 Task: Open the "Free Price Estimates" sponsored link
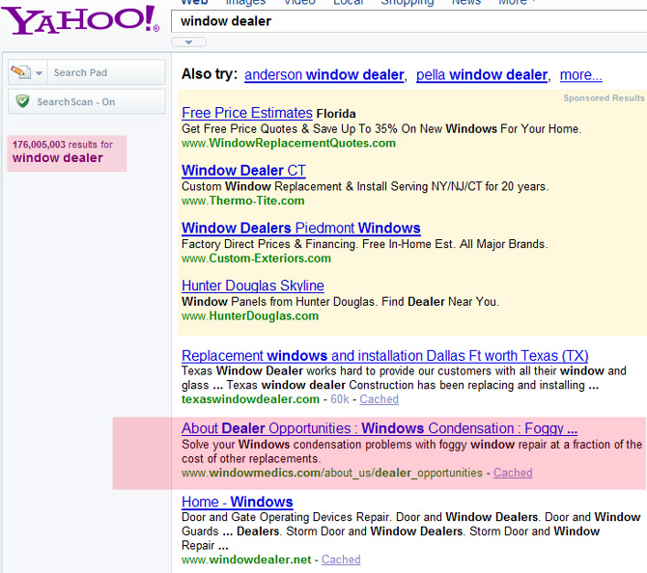coord(247,113)
